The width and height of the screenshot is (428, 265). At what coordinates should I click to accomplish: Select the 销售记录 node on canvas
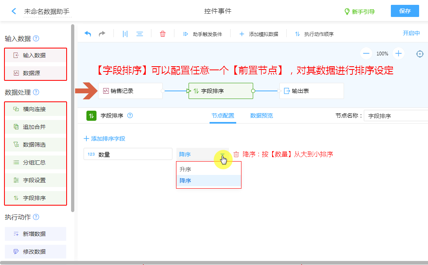coord(130,91)
